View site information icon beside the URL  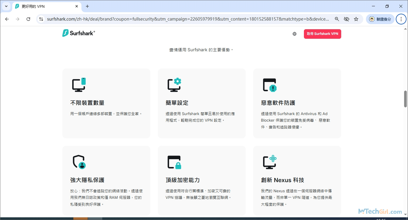(41, 19)
